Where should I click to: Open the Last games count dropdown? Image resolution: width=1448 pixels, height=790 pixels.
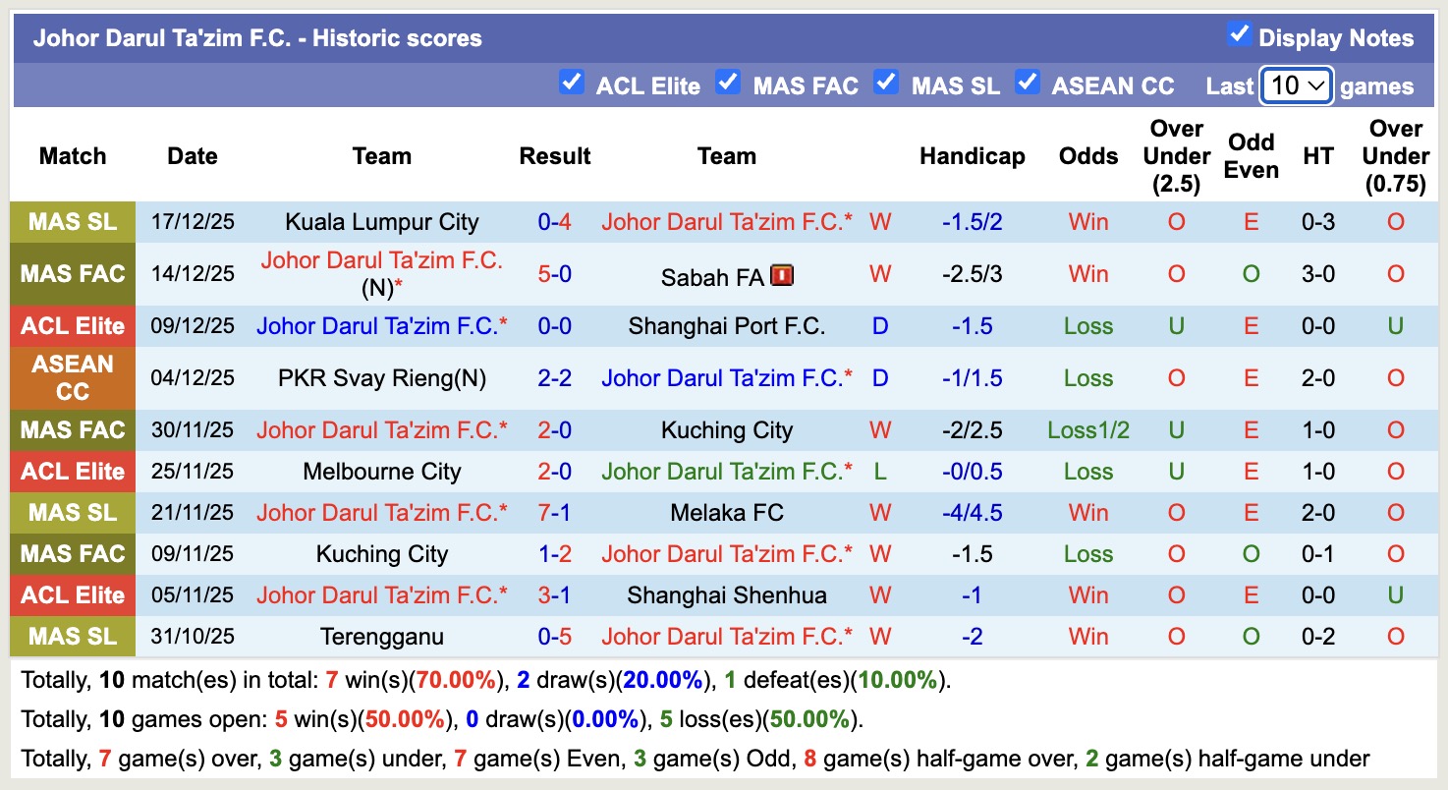click(x=1297, y=85)
